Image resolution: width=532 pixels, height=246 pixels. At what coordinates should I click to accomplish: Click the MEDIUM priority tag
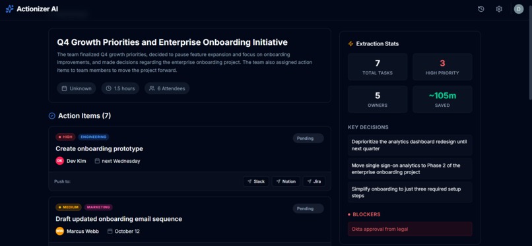pyautogui.click(x=69, y=207)
